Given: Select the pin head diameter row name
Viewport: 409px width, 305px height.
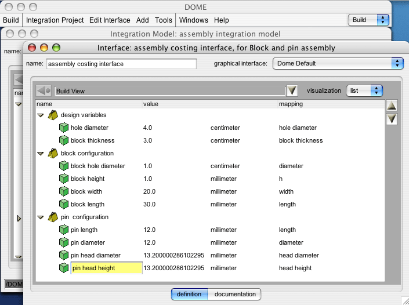Looking at the screenshot, I should (x=96, y=256).
